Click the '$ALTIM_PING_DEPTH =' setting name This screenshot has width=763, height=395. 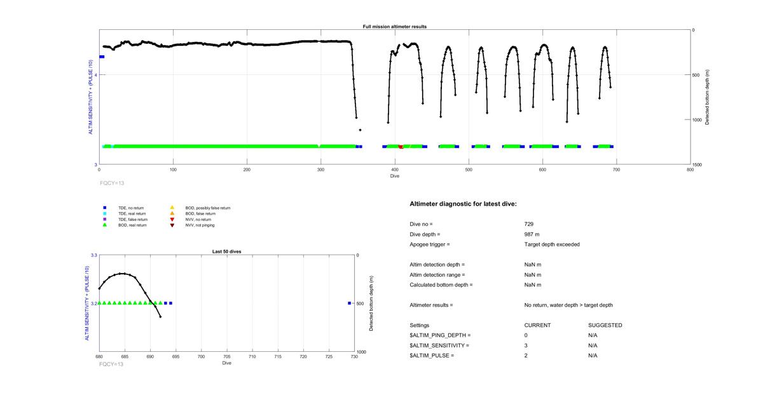[440, 335]
